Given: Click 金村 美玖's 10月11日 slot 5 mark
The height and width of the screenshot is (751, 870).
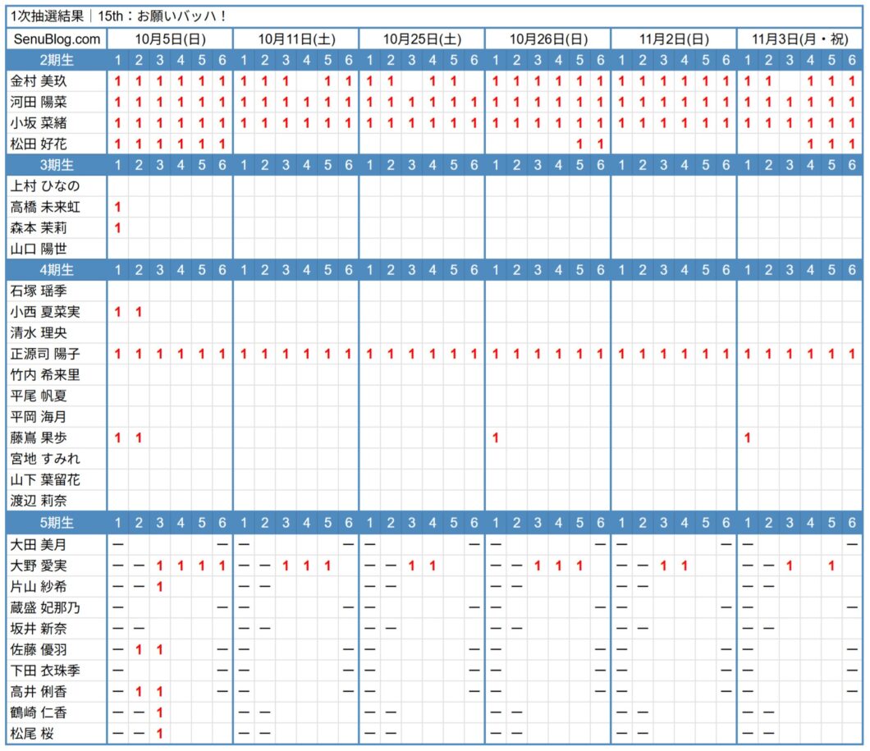Looking at the screenshot, I should [x=327, y=81].
